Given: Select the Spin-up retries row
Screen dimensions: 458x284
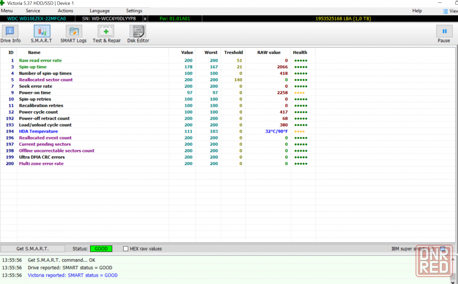Looking at the screenshot, I should (x=158, y=99).
